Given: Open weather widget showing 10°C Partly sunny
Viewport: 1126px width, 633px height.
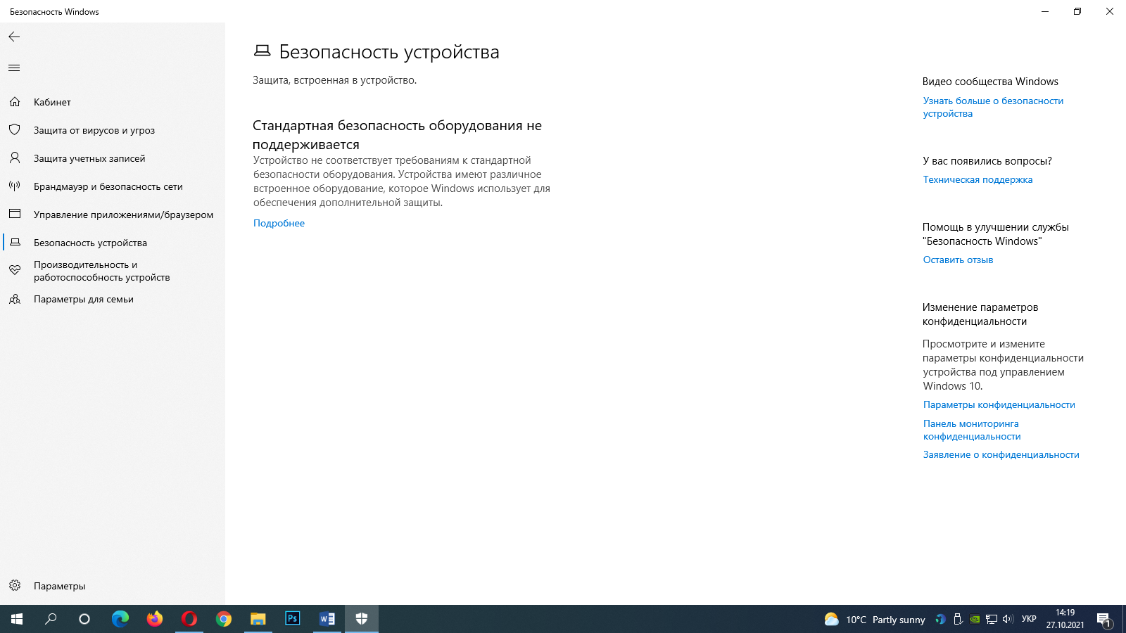Looking at the screenshot, I should point(875,620).
